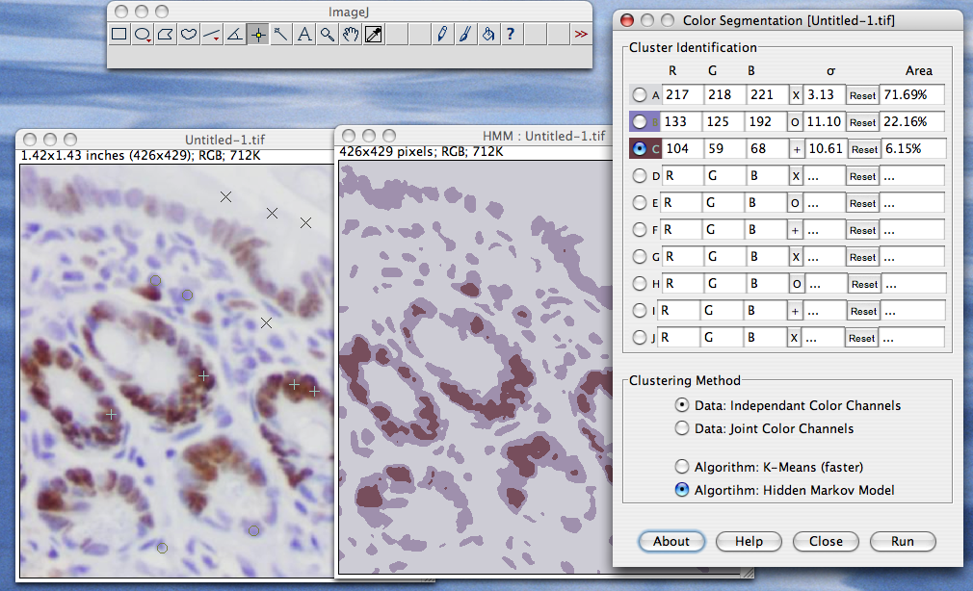Select the Color picker eyedropper tool
Viewport: 973px width, 591px height.
click(373, 35)
